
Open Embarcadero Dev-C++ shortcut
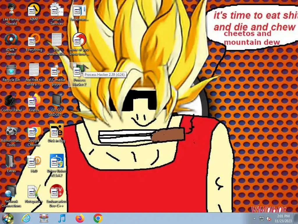57,196
